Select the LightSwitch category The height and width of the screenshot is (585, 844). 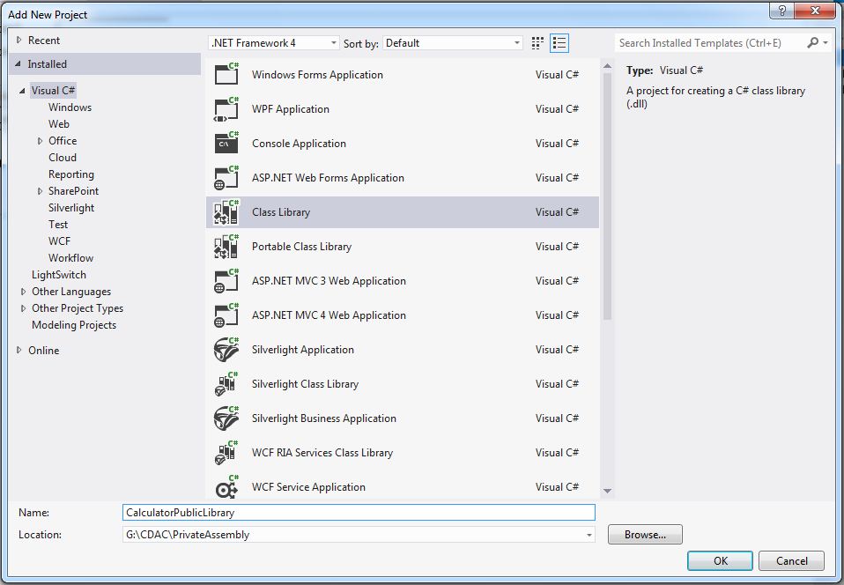[59, 275]
